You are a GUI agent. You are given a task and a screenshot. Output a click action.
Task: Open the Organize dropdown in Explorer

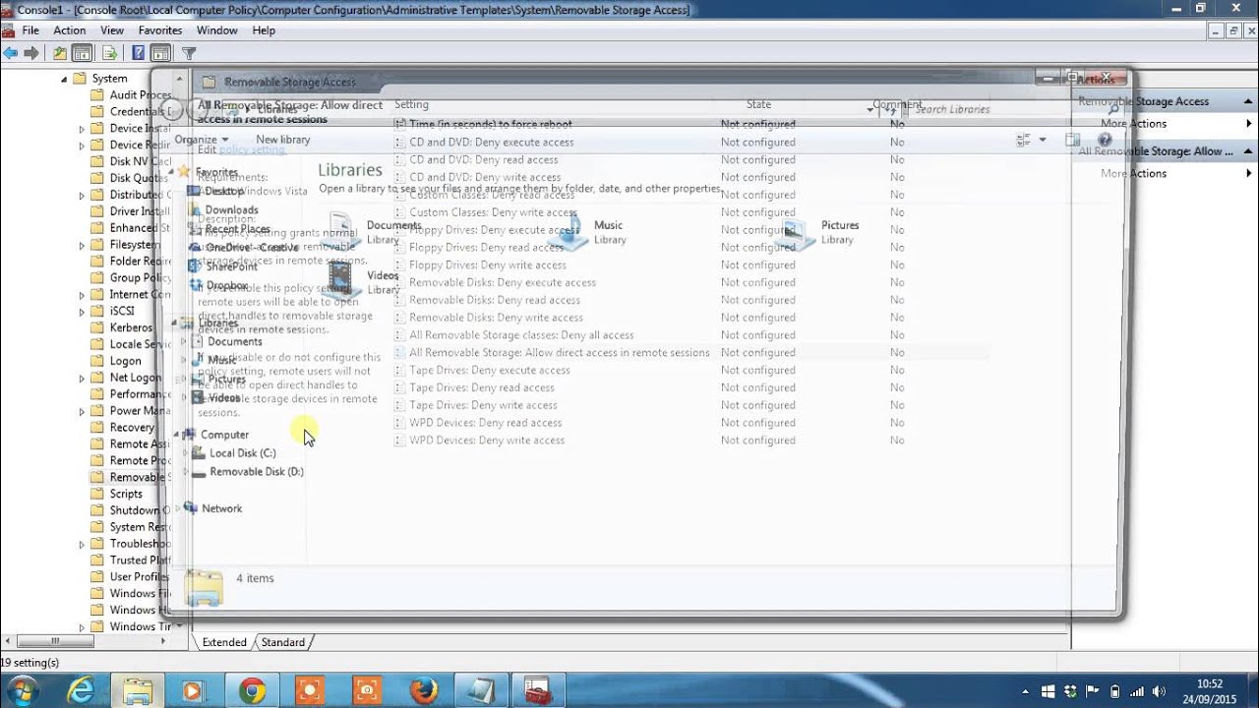point(201,140)
